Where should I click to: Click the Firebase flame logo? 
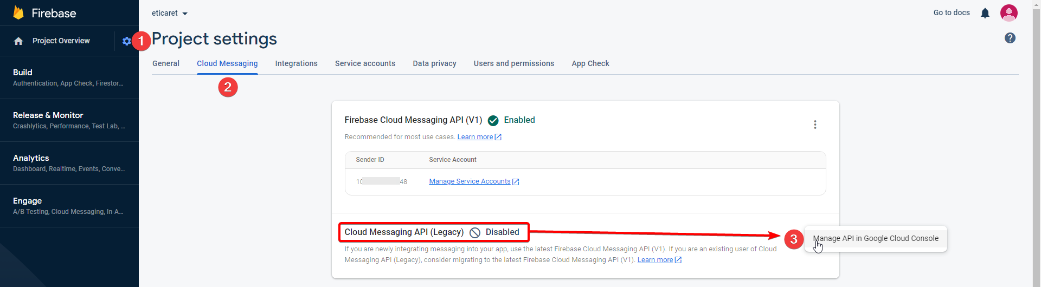pos(18,12)
